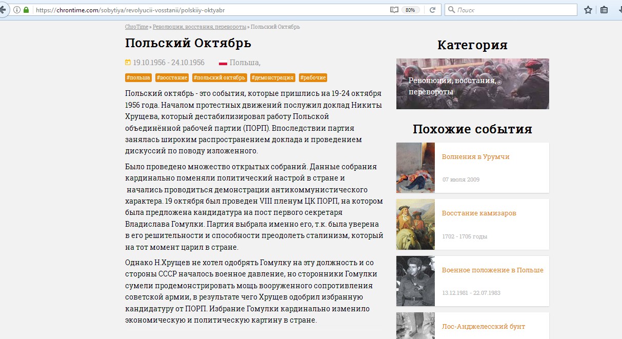The image size is (622, 339).
Task: Click the 80% zoom level indicator
Action: pos(410,10)
